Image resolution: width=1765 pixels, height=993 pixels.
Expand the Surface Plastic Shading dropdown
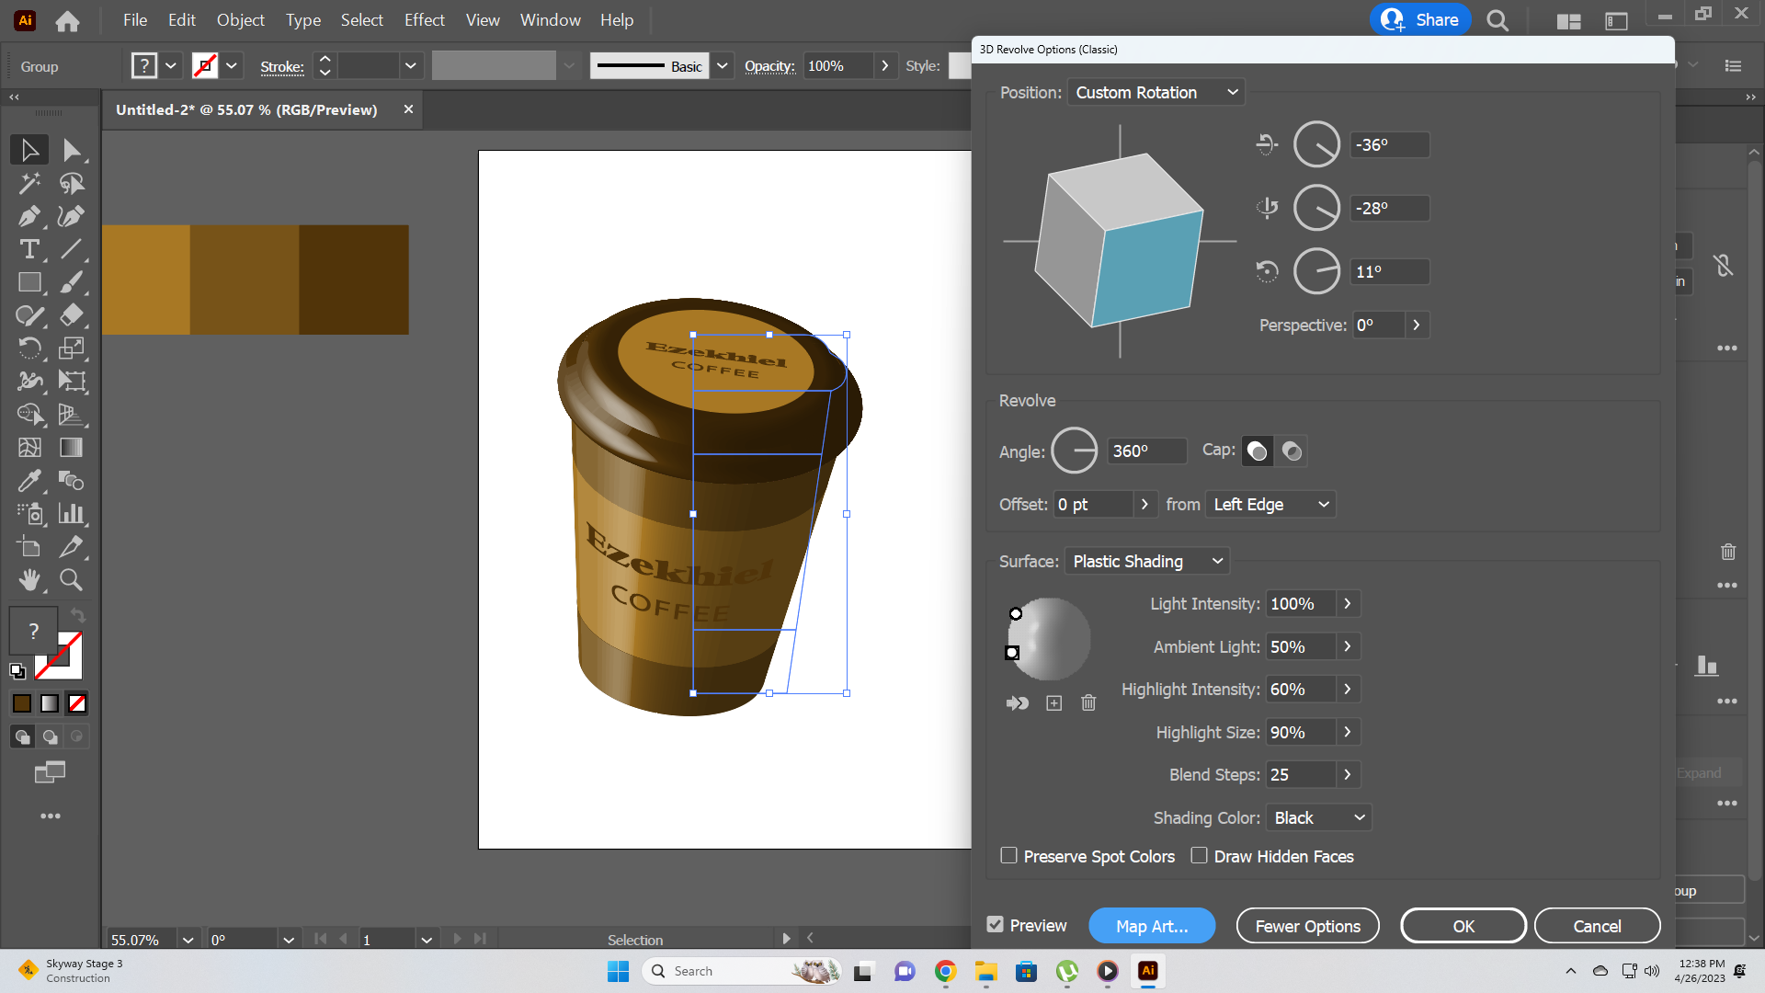point(1146,562)
